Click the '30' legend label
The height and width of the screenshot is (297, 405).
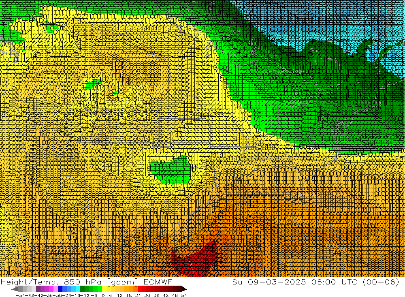147,295
